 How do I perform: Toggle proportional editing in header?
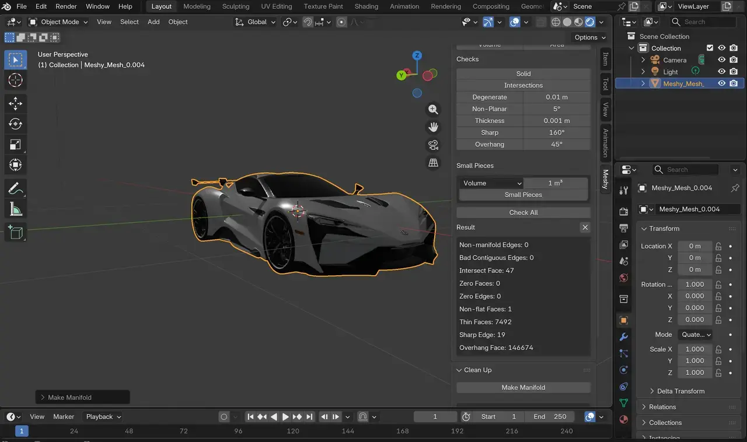341,22
